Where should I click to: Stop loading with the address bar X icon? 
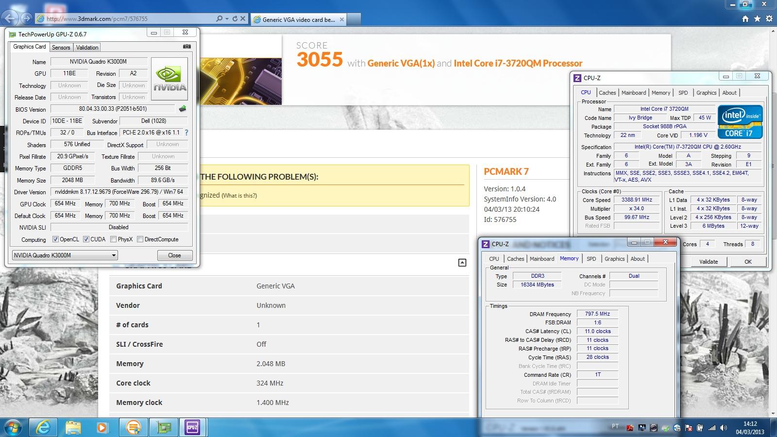(x=243, y=18)
